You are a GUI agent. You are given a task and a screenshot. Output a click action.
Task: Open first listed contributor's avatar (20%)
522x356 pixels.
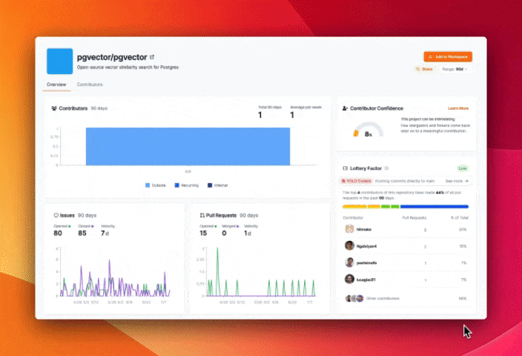(x=349, y=229)
